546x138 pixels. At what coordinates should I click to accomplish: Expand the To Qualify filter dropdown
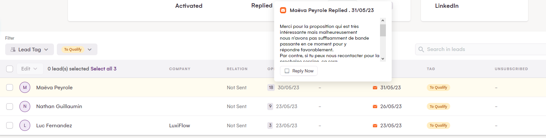(x=90, y=49)
